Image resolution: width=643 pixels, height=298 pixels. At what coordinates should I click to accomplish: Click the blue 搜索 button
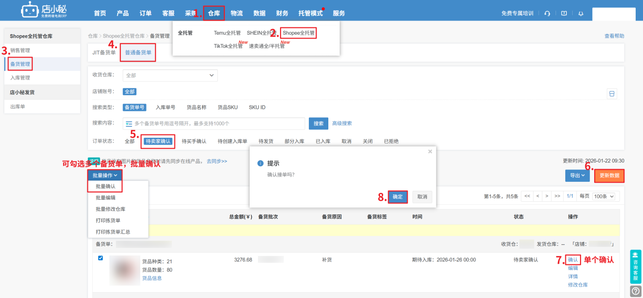click(319, 124)
